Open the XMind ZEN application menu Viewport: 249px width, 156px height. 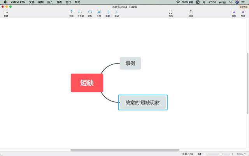pos(18,2)
